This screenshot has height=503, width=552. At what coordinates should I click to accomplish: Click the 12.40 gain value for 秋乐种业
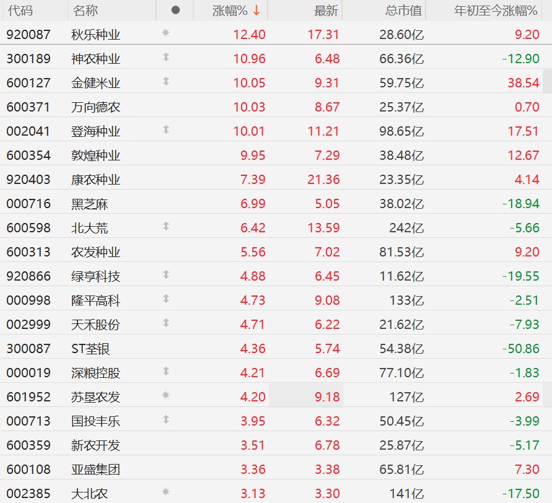249,35
